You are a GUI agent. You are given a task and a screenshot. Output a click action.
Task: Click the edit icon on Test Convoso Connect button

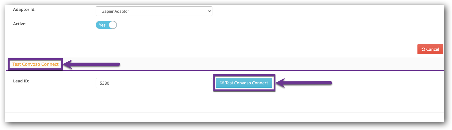222,83
